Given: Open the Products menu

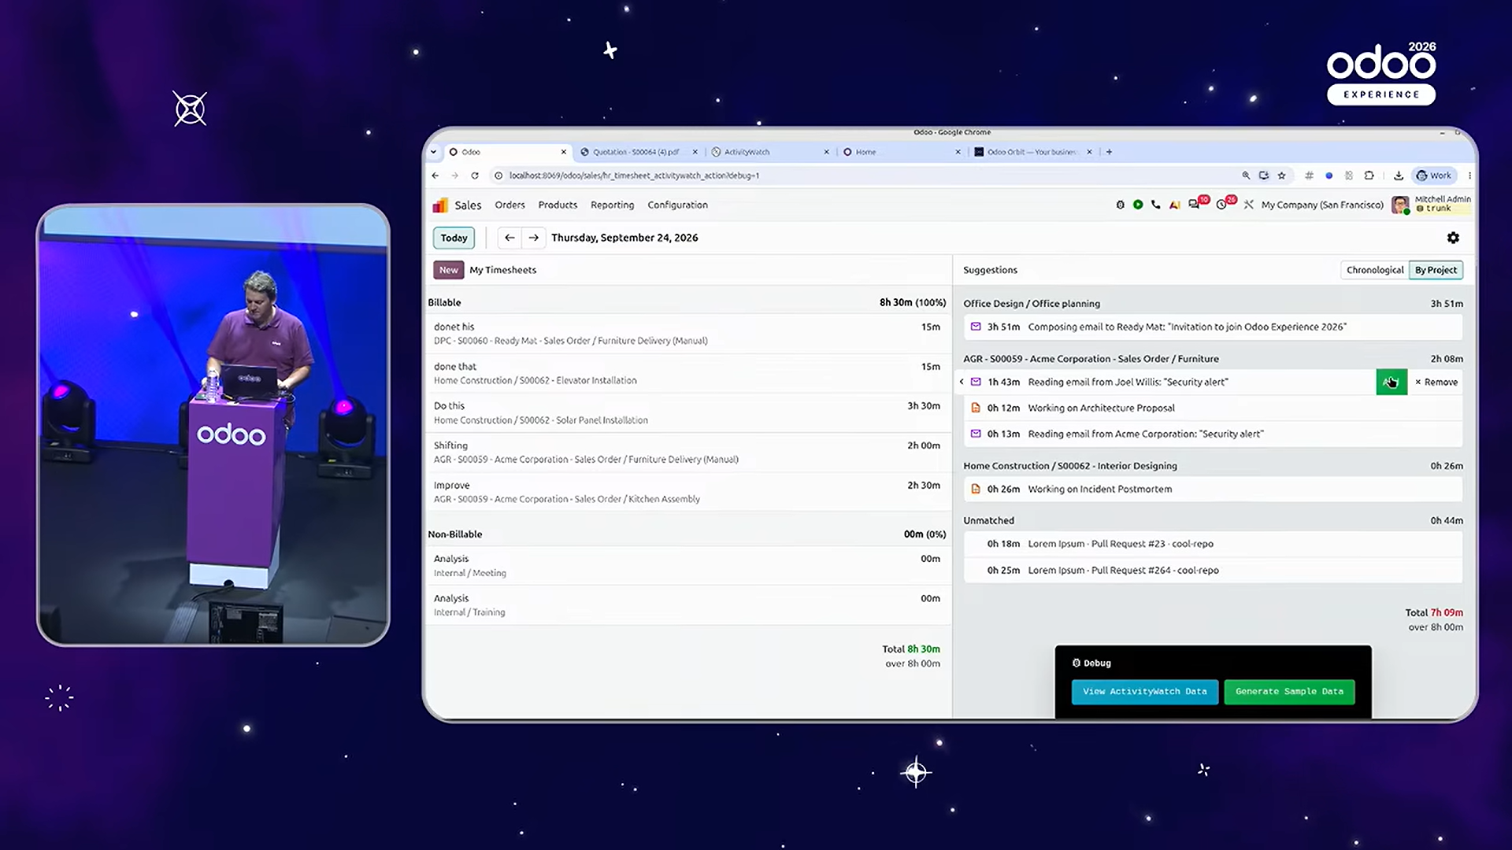Looking at the screenshot, I should (x=558, y=205).
